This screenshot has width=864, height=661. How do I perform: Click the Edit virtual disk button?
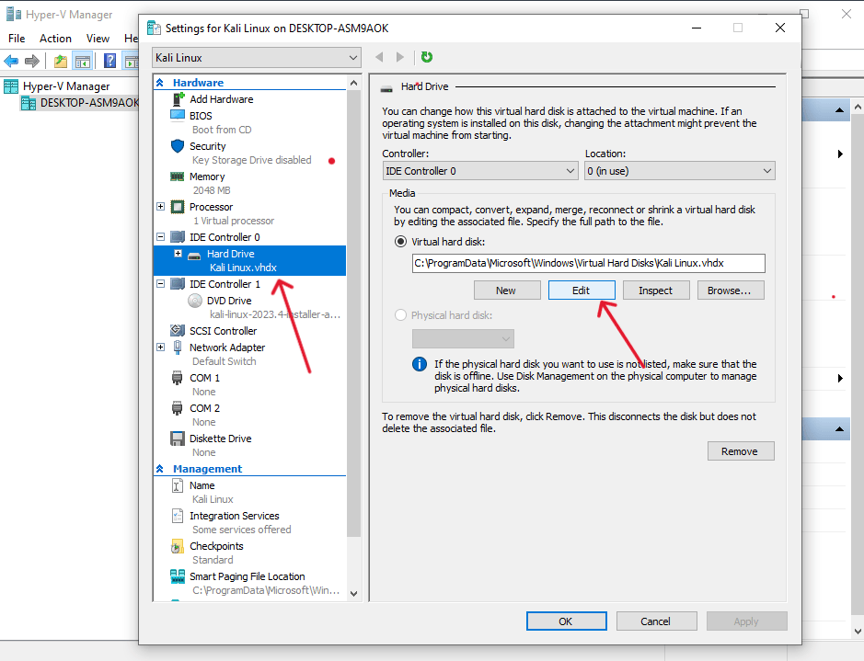pos(582,291)
